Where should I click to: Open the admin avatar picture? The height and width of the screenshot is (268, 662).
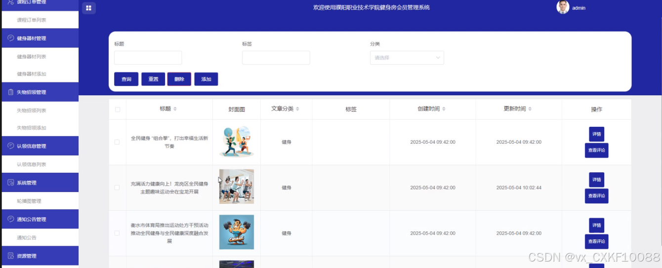tap(563, 7)
